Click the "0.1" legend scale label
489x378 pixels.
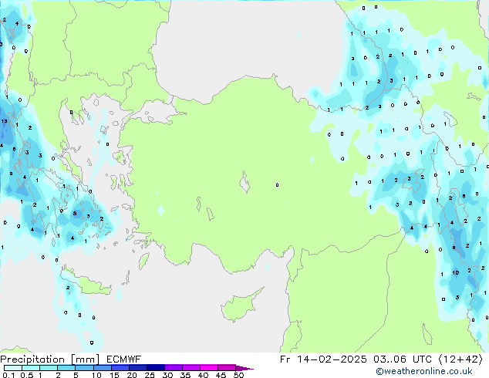click(x=8, y=375)
